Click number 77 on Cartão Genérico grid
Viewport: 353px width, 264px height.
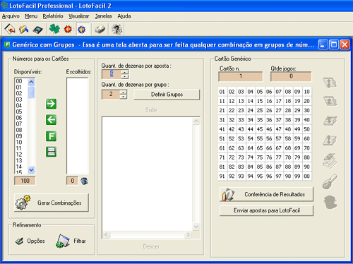(x=278, y=157)
